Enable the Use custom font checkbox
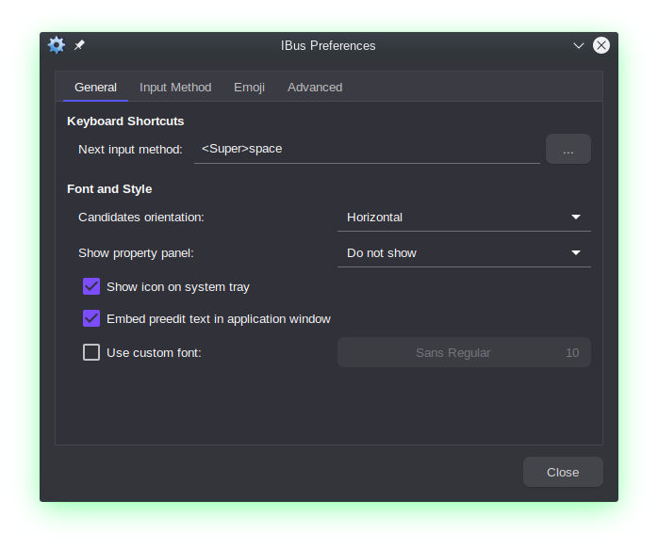This screenshot has width=658, height=549. (91, 353)
